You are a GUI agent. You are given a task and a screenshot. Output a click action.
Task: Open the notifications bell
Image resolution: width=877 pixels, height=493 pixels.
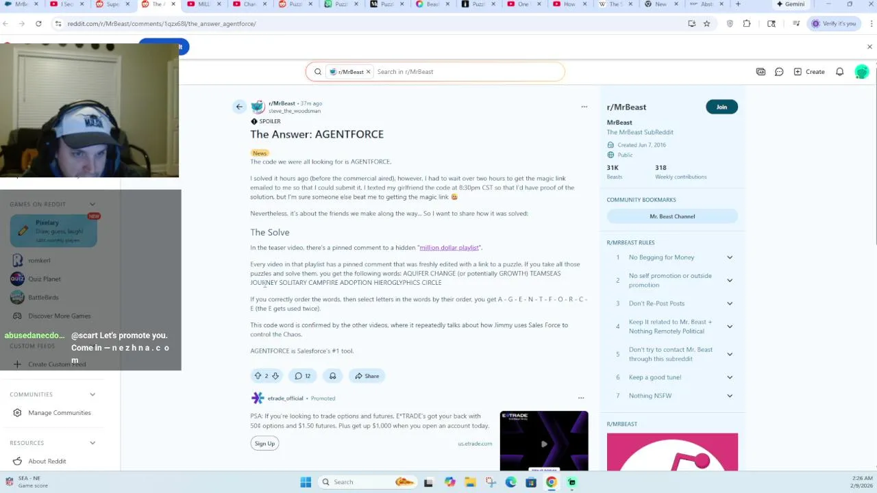839,72
